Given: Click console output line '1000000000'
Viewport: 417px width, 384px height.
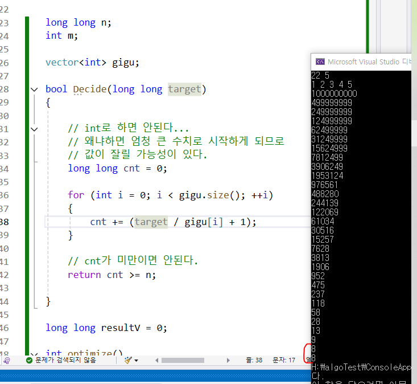Looking at the screenshot, I should pos(335,93).
